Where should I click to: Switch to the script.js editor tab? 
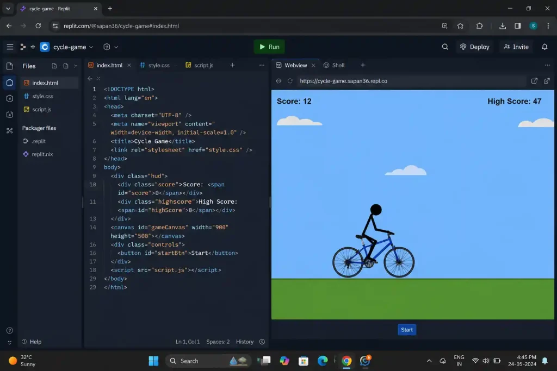click(x=199, y=65)
